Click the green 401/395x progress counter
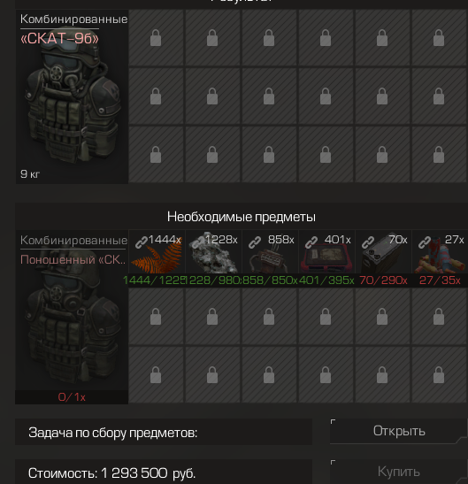 [x=326, y=280]
